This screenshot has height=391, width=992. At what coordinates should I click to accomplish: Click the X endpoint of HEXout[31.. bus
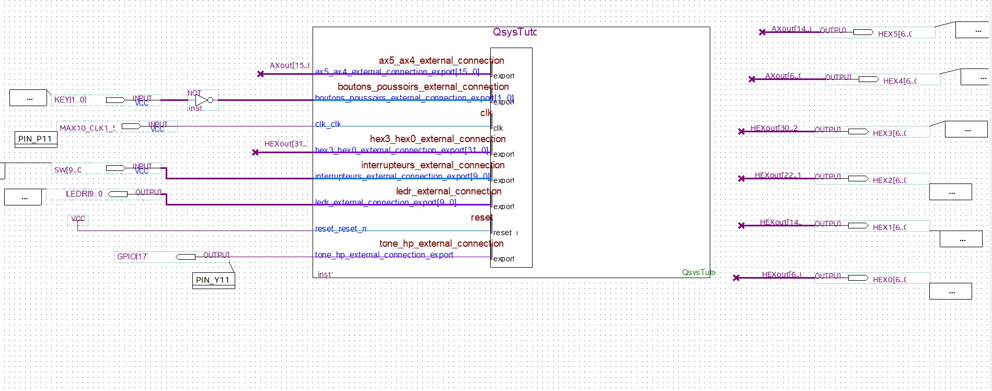coord(256,152)
